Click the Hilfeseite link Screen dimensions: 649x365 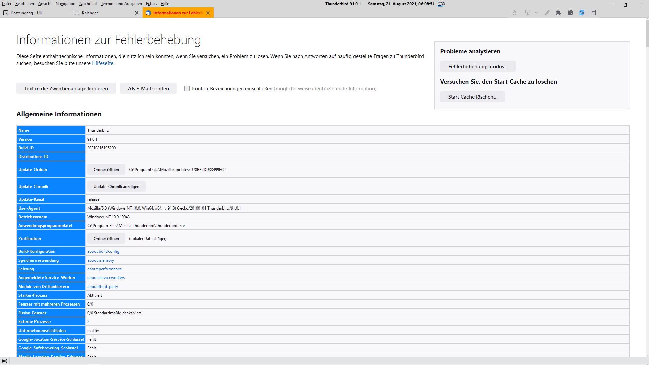102,63
